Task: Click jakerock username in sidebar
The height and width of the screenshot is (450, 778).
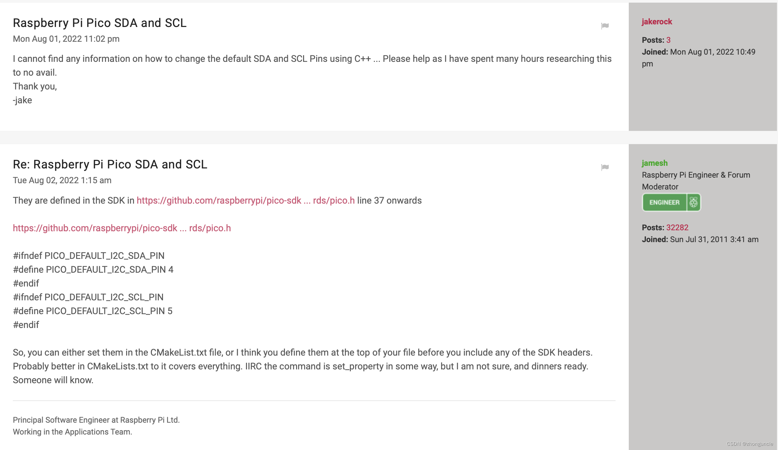Action: 656,21
